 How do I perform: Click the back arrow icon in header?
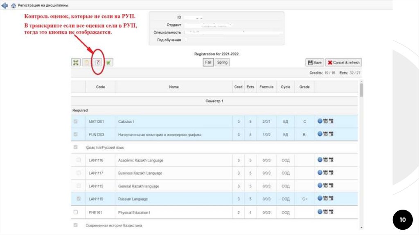coord(5,5)
